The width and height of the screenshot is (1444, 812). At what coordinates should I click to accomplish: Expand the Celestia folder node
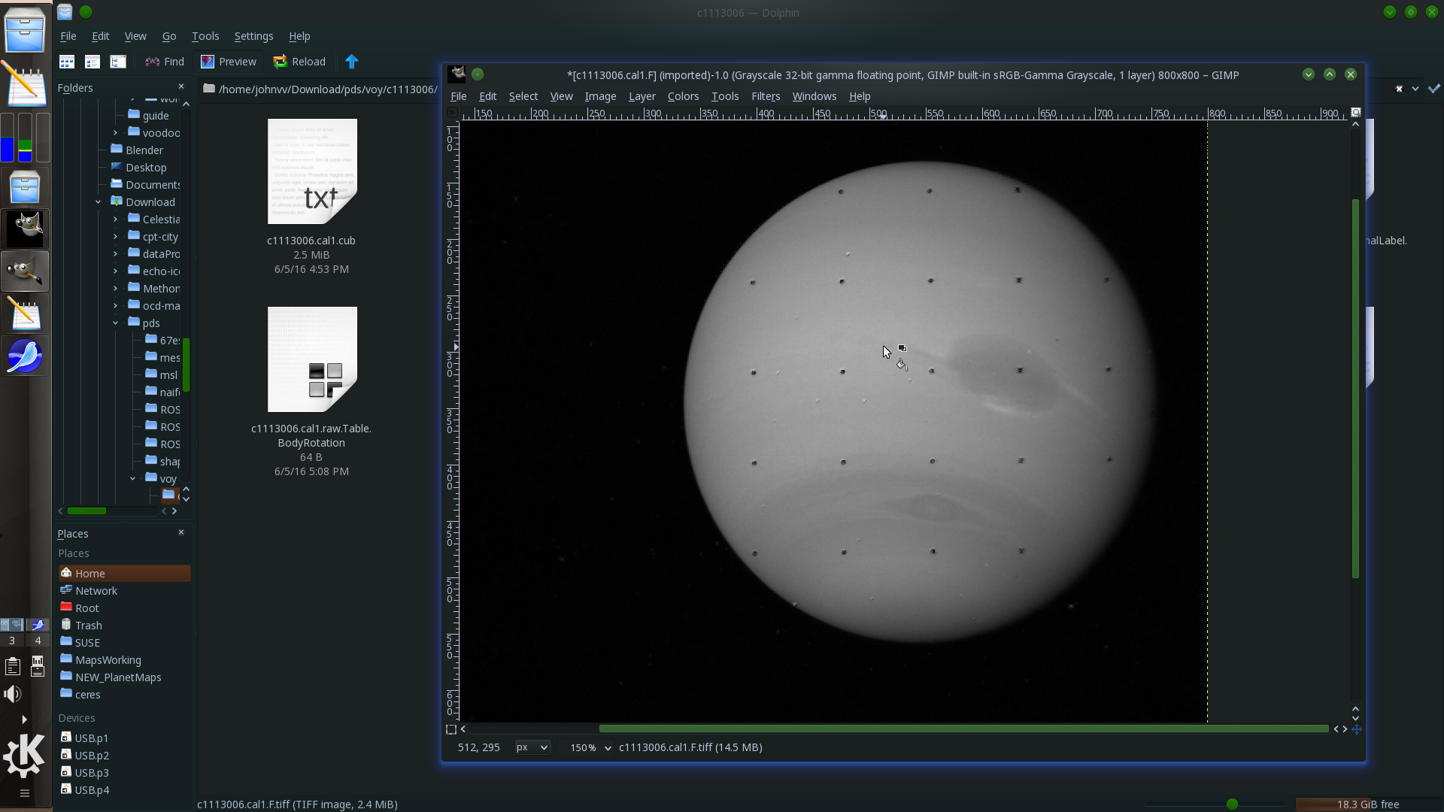tap(116, 220)
